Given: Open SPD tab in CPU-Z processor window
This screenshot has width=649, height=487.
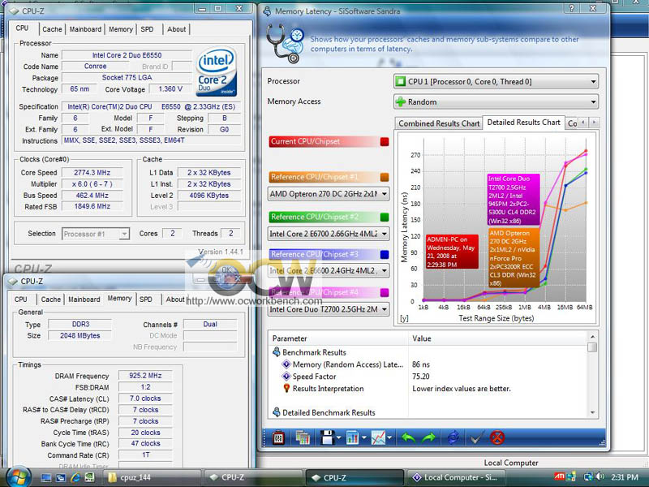Looking at the screenshot, I should (x=147, y=29).
